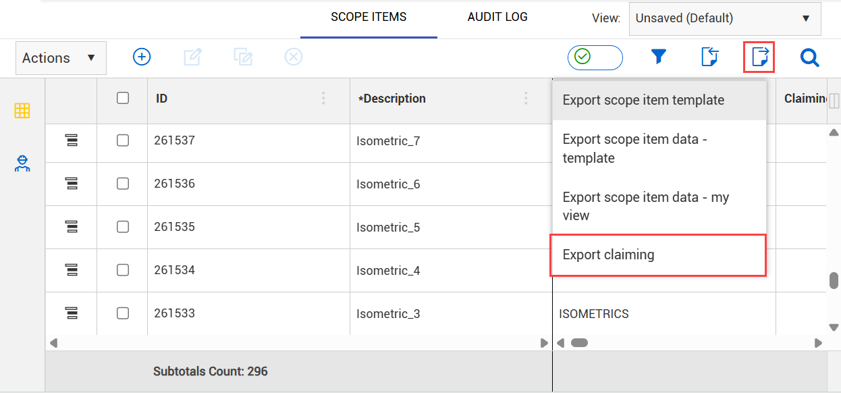This screenshot has height=393, width=841.
Task: Open the Actions dropdown
Action: pyautogui.click(x=61, y=58)
